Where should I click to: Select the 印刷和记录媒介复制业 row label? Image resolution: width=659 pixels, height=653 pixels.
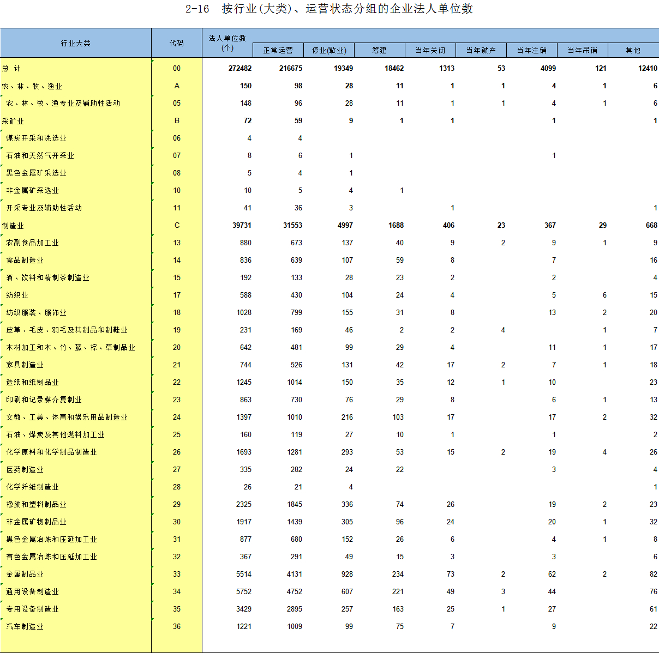(44, 400)
